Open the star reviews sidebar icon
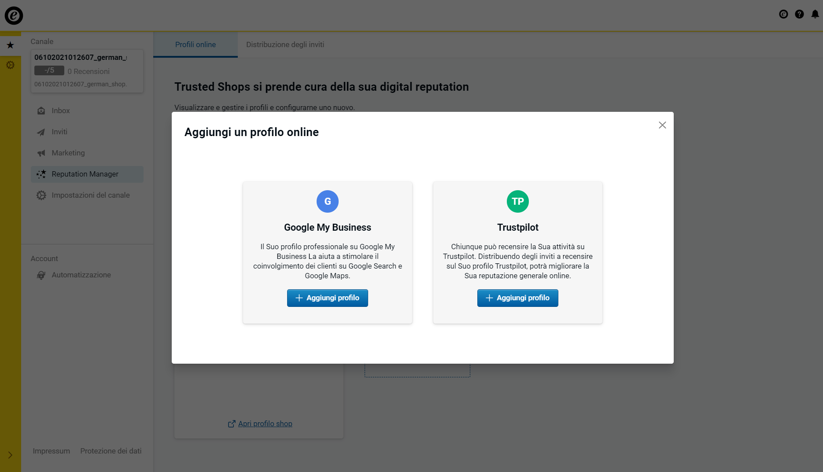This screenshot has width=823, height=472. 10,45
